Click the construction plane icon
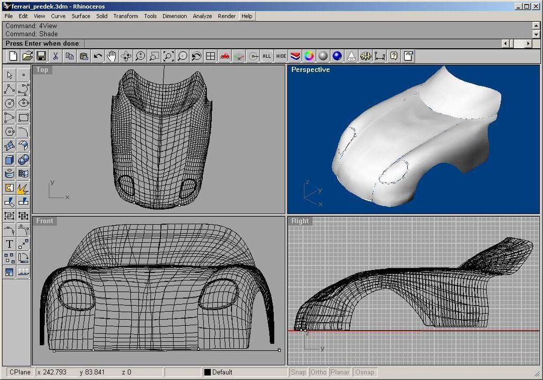The width and height of the screenshot is (543, 380). tap(239, 56)
